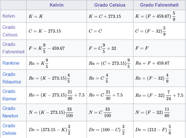Open the Grado Celsius row label link
The image size is (186, 138).
[x=10, y=31]
